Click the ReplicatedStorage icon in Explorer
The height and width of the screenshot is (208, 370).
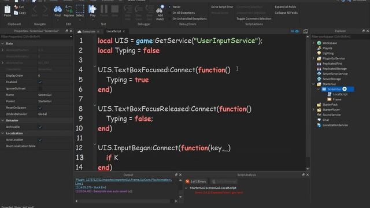[x=319, y=69]
